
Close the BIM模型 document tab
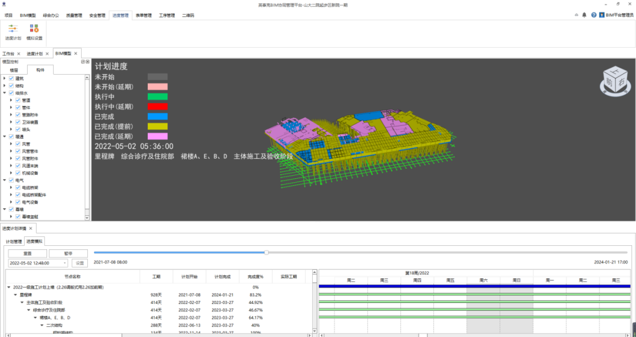point(77,54)
